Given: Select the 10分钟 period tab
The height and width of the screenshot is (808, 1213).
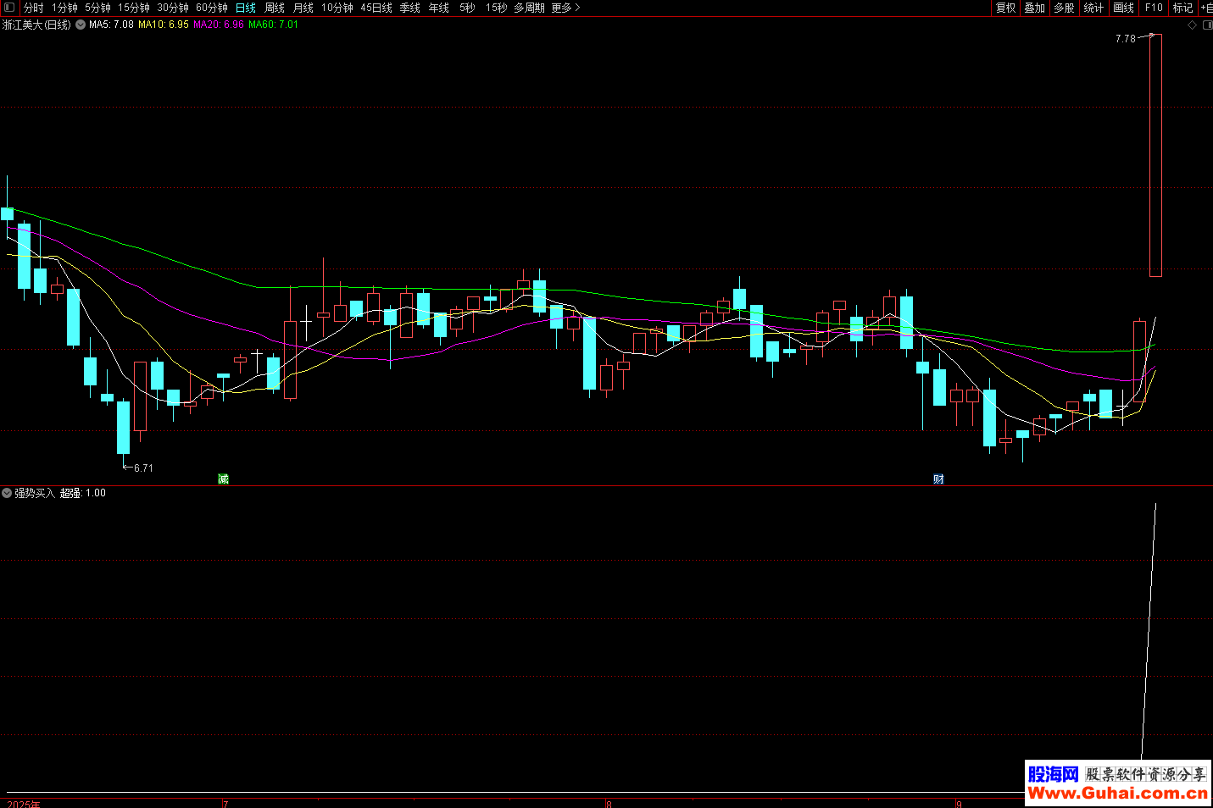Looking at the screenshot, I should pos(337,8).
